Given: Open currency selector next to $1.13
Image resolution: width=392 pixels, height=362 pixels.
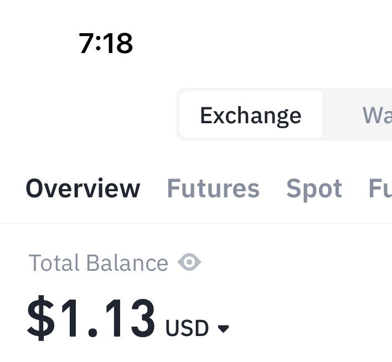Looking at the screenshot, I should (x=197, y=328).
